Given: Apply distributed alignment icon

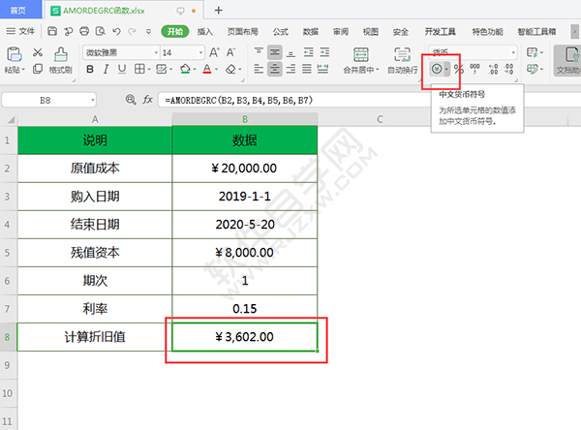Looking at the screenshot, I should click(322, 69).
